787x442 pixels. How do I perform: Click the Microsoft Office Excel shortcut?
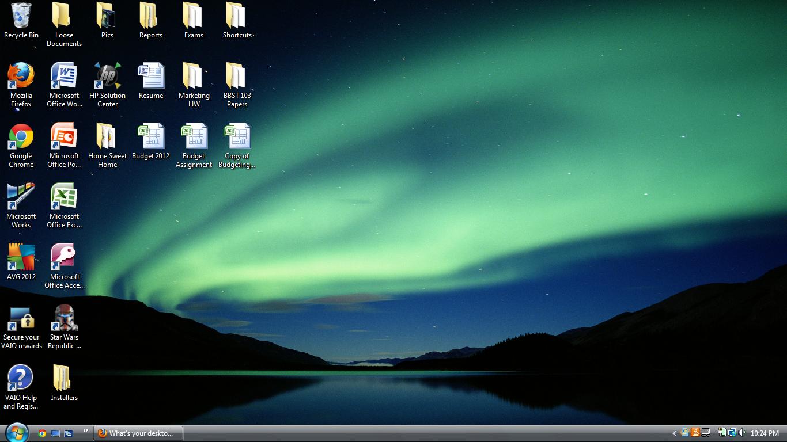pos(64,206)
